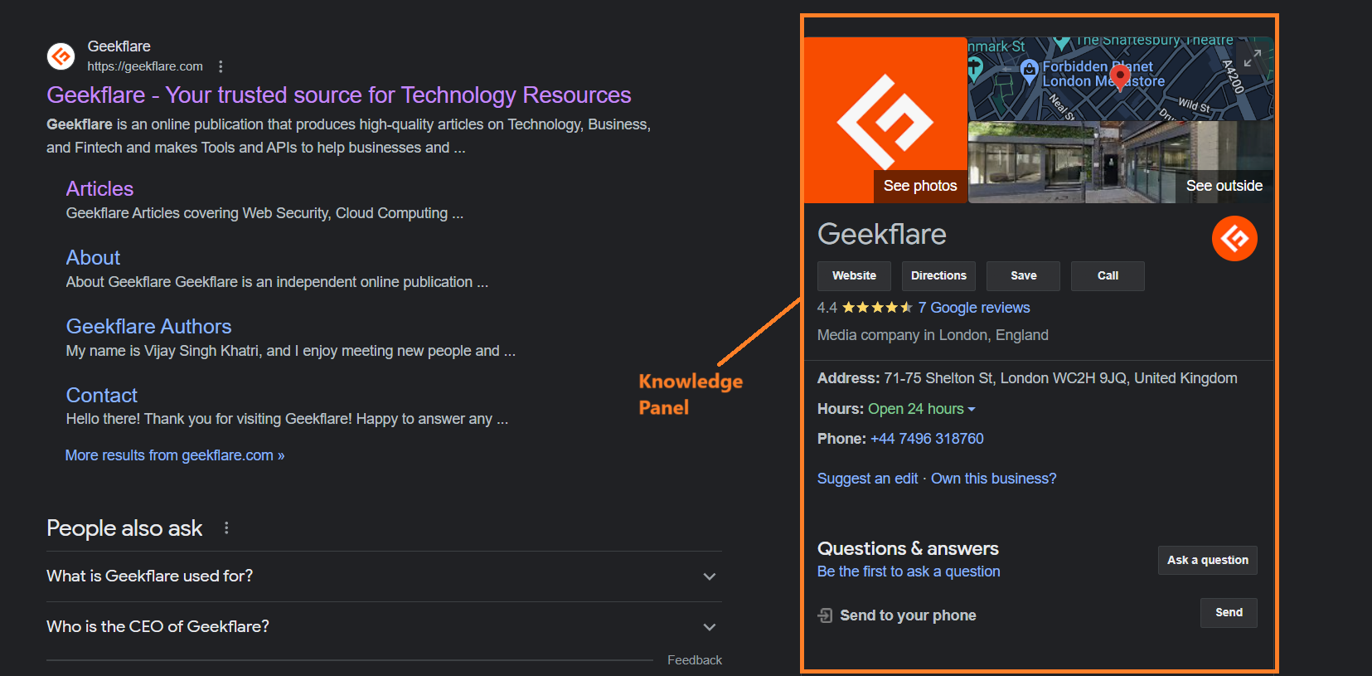Click the Geekflare favicon beside the site name
The width and height of the screenshot is (1372, 676).
(61, 56)
